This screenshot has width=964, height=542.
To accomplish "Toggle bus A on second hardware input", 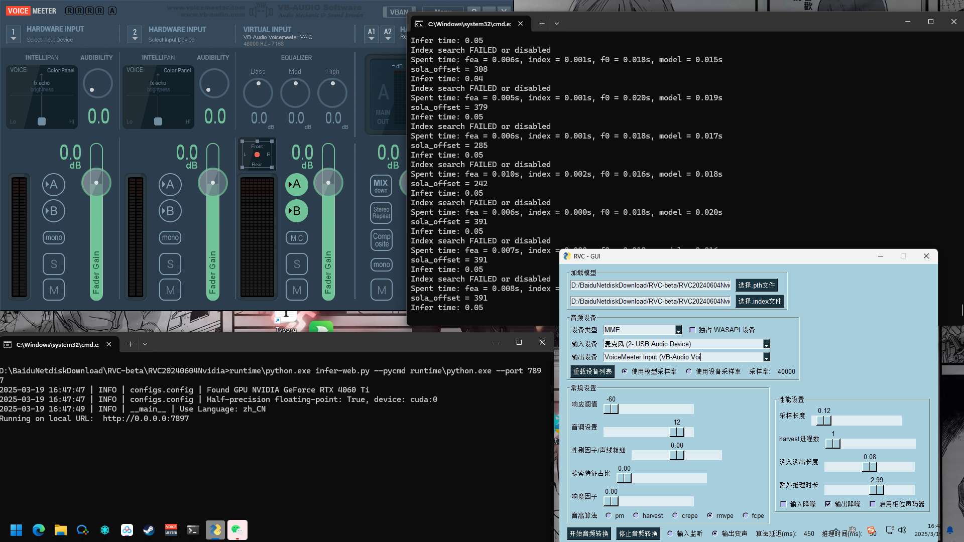I will click(170, 184).
